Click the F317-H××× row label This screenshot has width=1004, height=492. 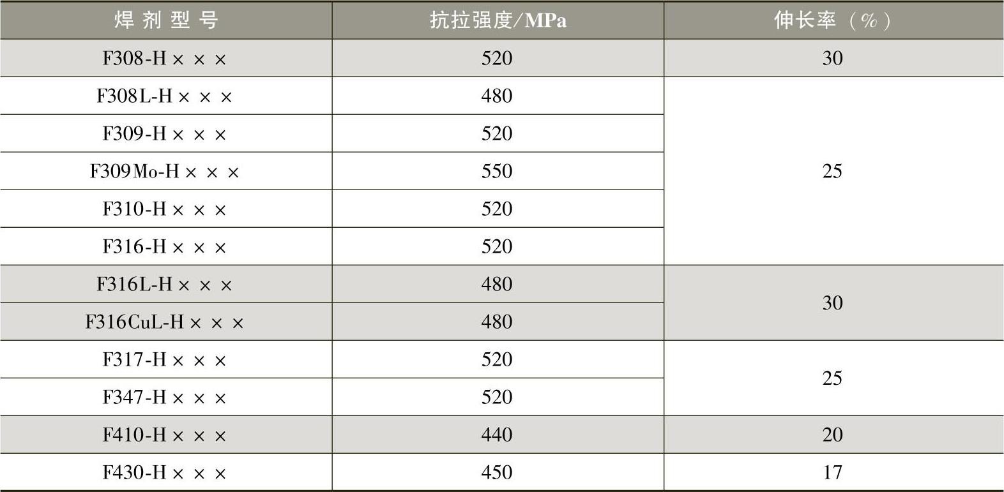click(165, 360)
